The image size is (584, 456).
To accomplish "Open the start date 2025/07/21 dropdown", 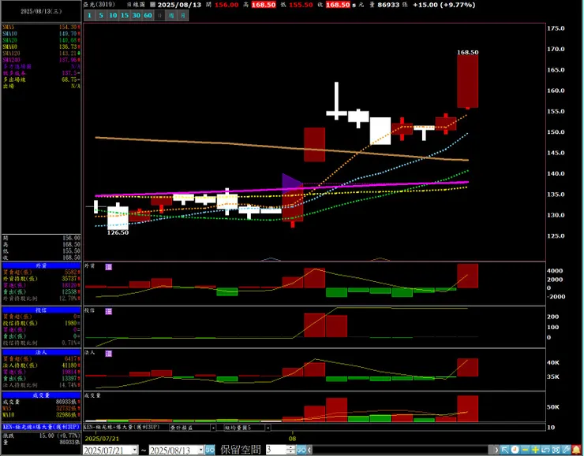I will pyautogui.click(x=135, y=450).
